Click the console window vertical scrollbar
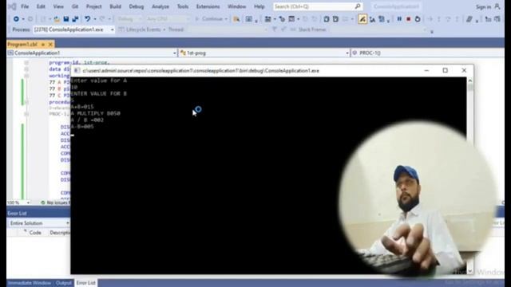 click(x=470, y=175)
